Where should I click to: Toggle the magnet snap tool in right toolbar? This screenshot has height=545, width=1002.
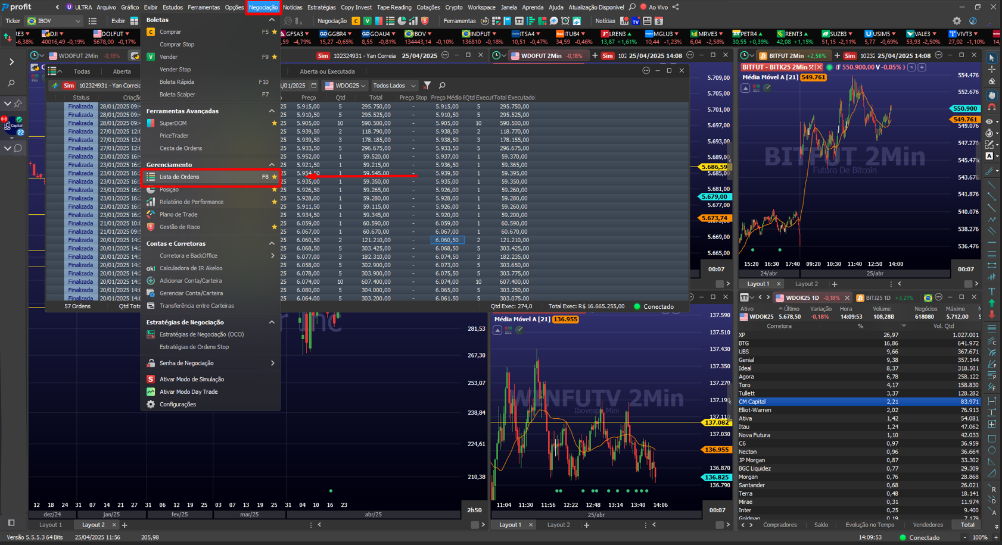(x=992, y=108)
